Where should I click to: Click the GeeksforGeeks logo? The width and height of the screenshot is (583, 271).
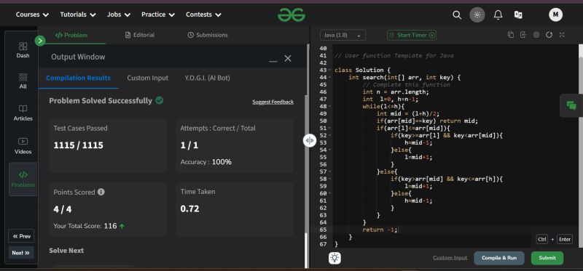click(291, 15)
